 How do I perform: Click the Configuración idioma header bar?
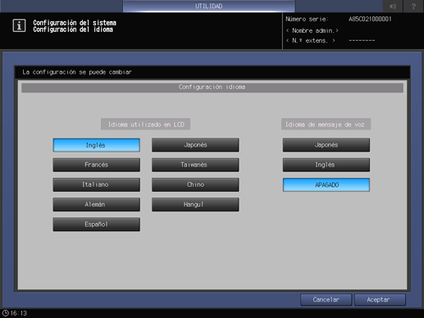(212, 87)
